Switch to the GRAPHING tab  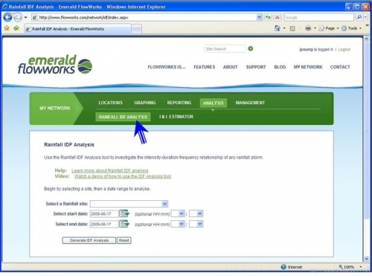[145, 103]
